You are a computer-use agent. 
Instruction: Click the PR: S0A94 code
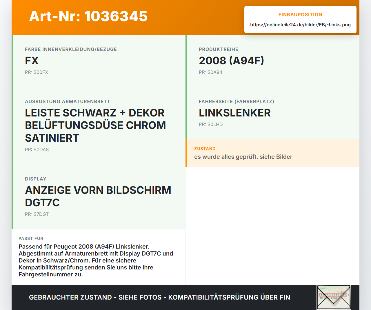[x=210, y=72]
